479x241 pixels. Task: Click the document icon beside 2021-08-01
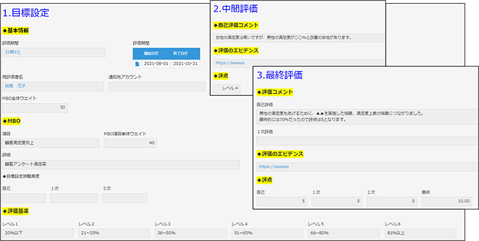click(137, 64)
